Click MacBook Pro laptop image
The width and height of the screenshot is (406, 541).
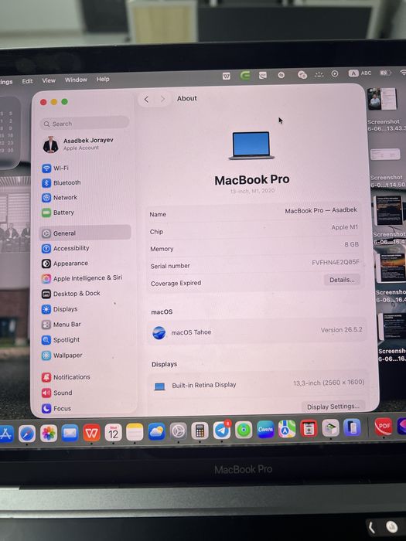coord(251,145)
